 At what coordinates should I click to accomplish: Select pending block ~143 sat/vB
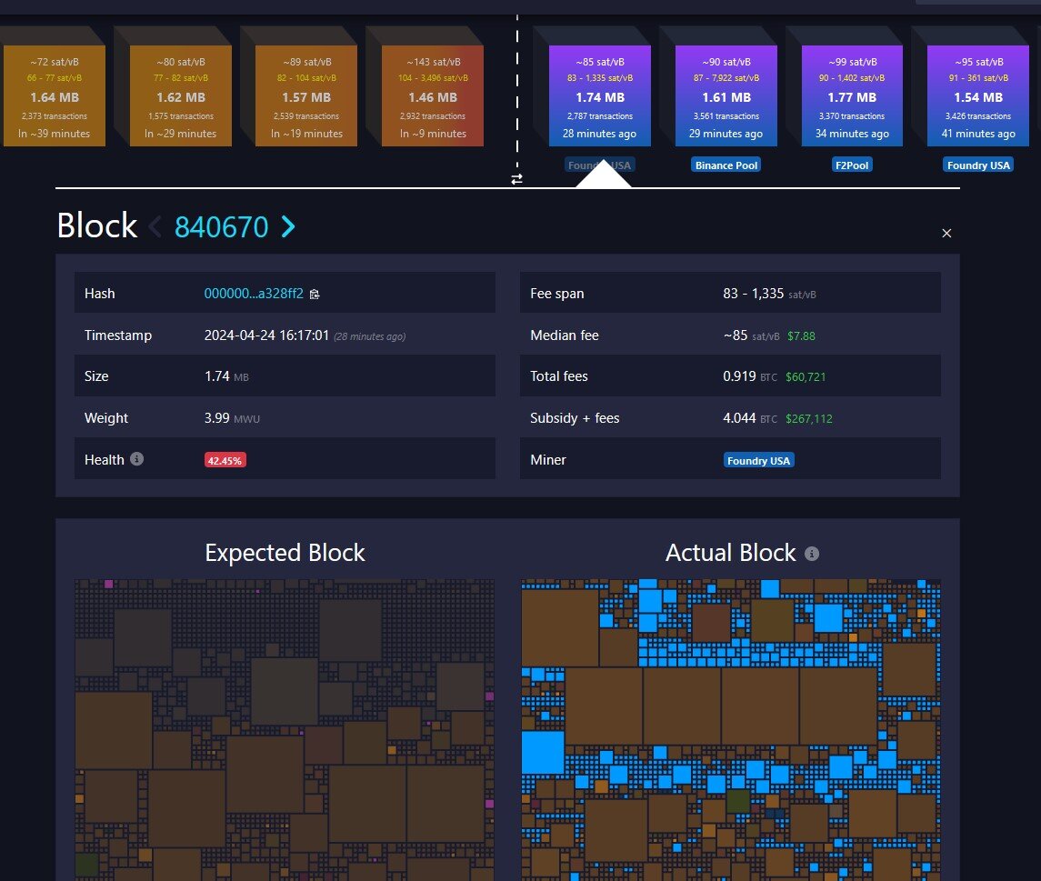point(433,95)
